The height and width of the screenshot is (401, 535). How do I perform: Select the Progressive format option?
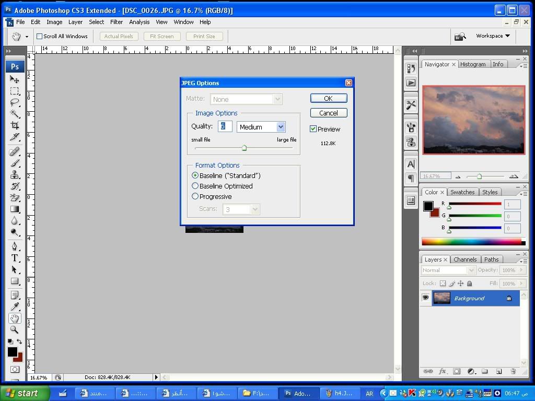(195, 196)
